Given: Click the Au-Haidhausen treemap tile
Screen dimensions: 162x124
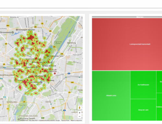Looking at the screenshot, I should pos(143,85).
